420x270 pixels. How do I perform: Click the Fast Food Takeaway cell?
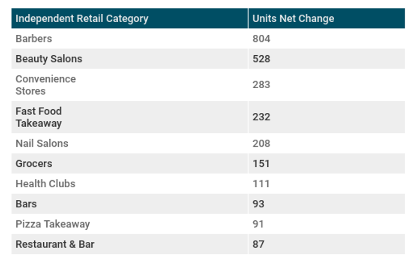click(x=39, y=117)
